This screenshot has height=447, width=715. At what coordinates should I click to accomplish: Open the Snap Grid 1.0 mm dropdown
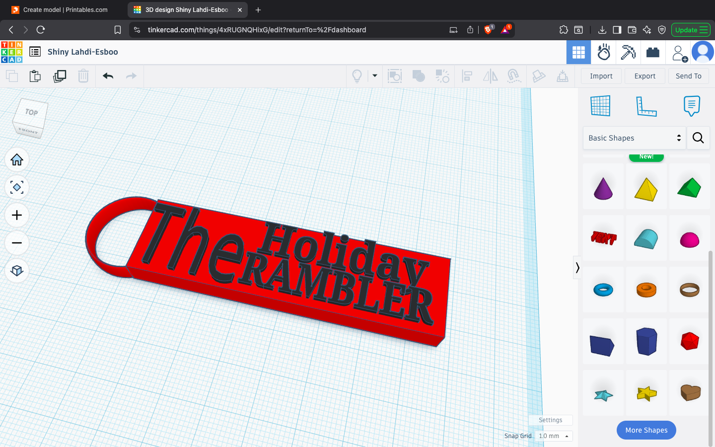click(x=554, y=436)
